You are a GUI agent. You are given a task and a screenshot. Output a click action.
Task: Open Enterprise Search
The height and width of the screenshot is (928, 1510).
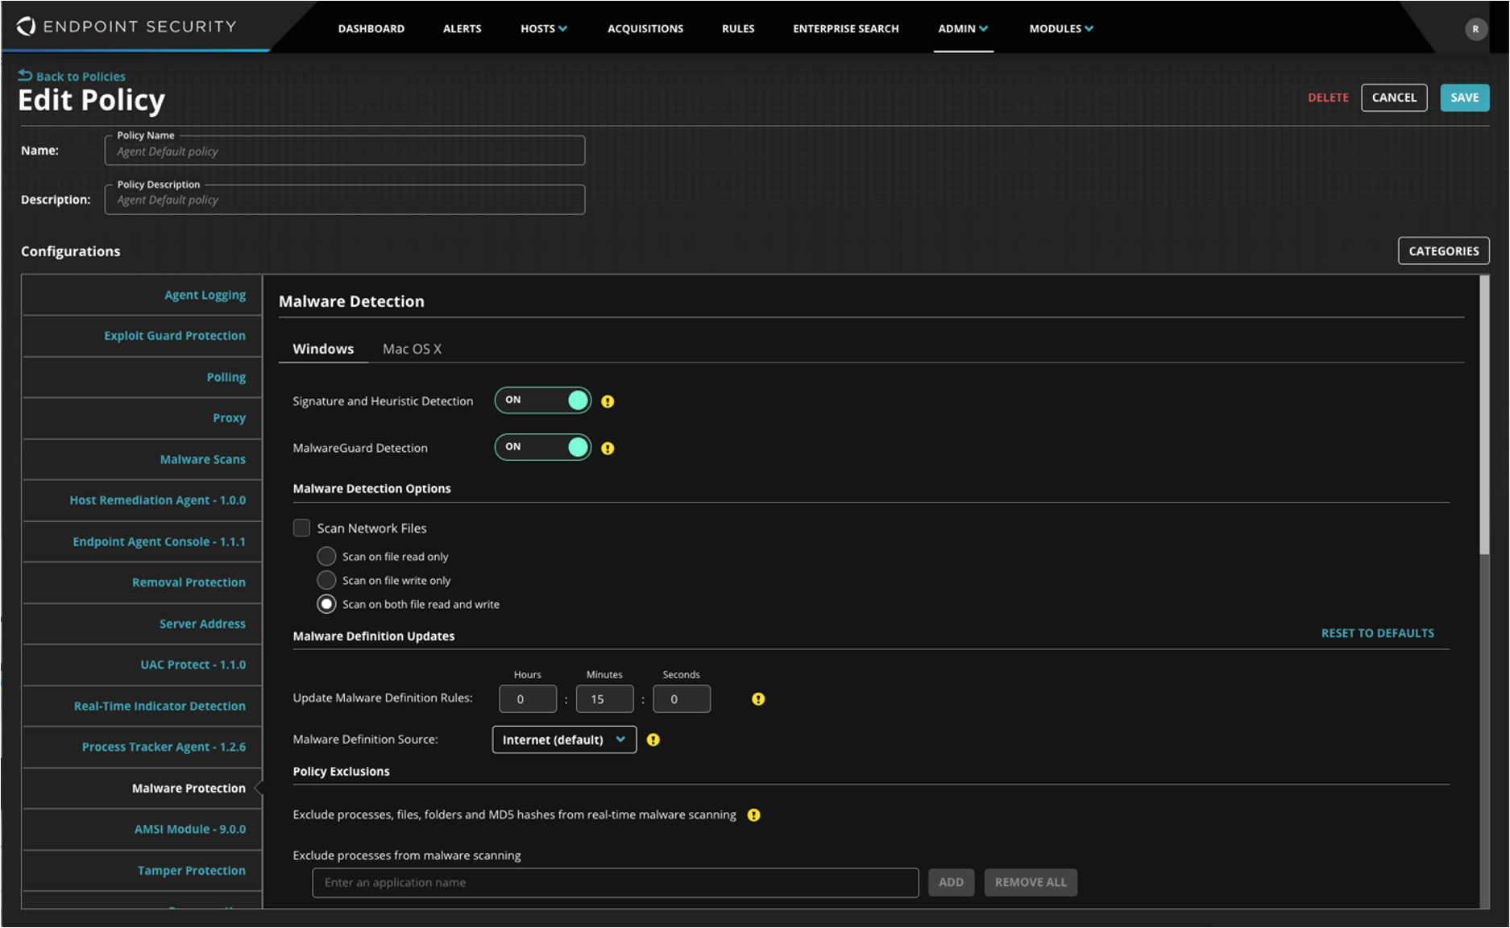[846, 28]
